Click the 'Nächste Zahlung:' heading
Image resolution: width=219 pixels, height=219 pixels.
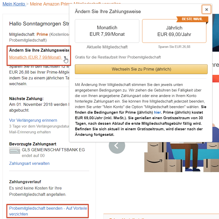click(26, 99)
